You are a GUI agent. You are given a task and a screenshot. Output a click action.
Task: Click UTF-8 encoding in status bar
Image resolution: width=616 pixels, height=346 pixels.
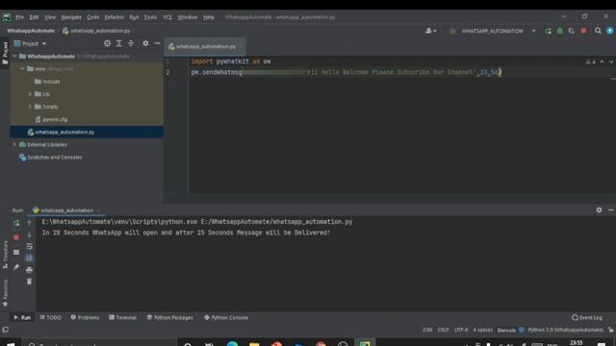tap(461, 330)
